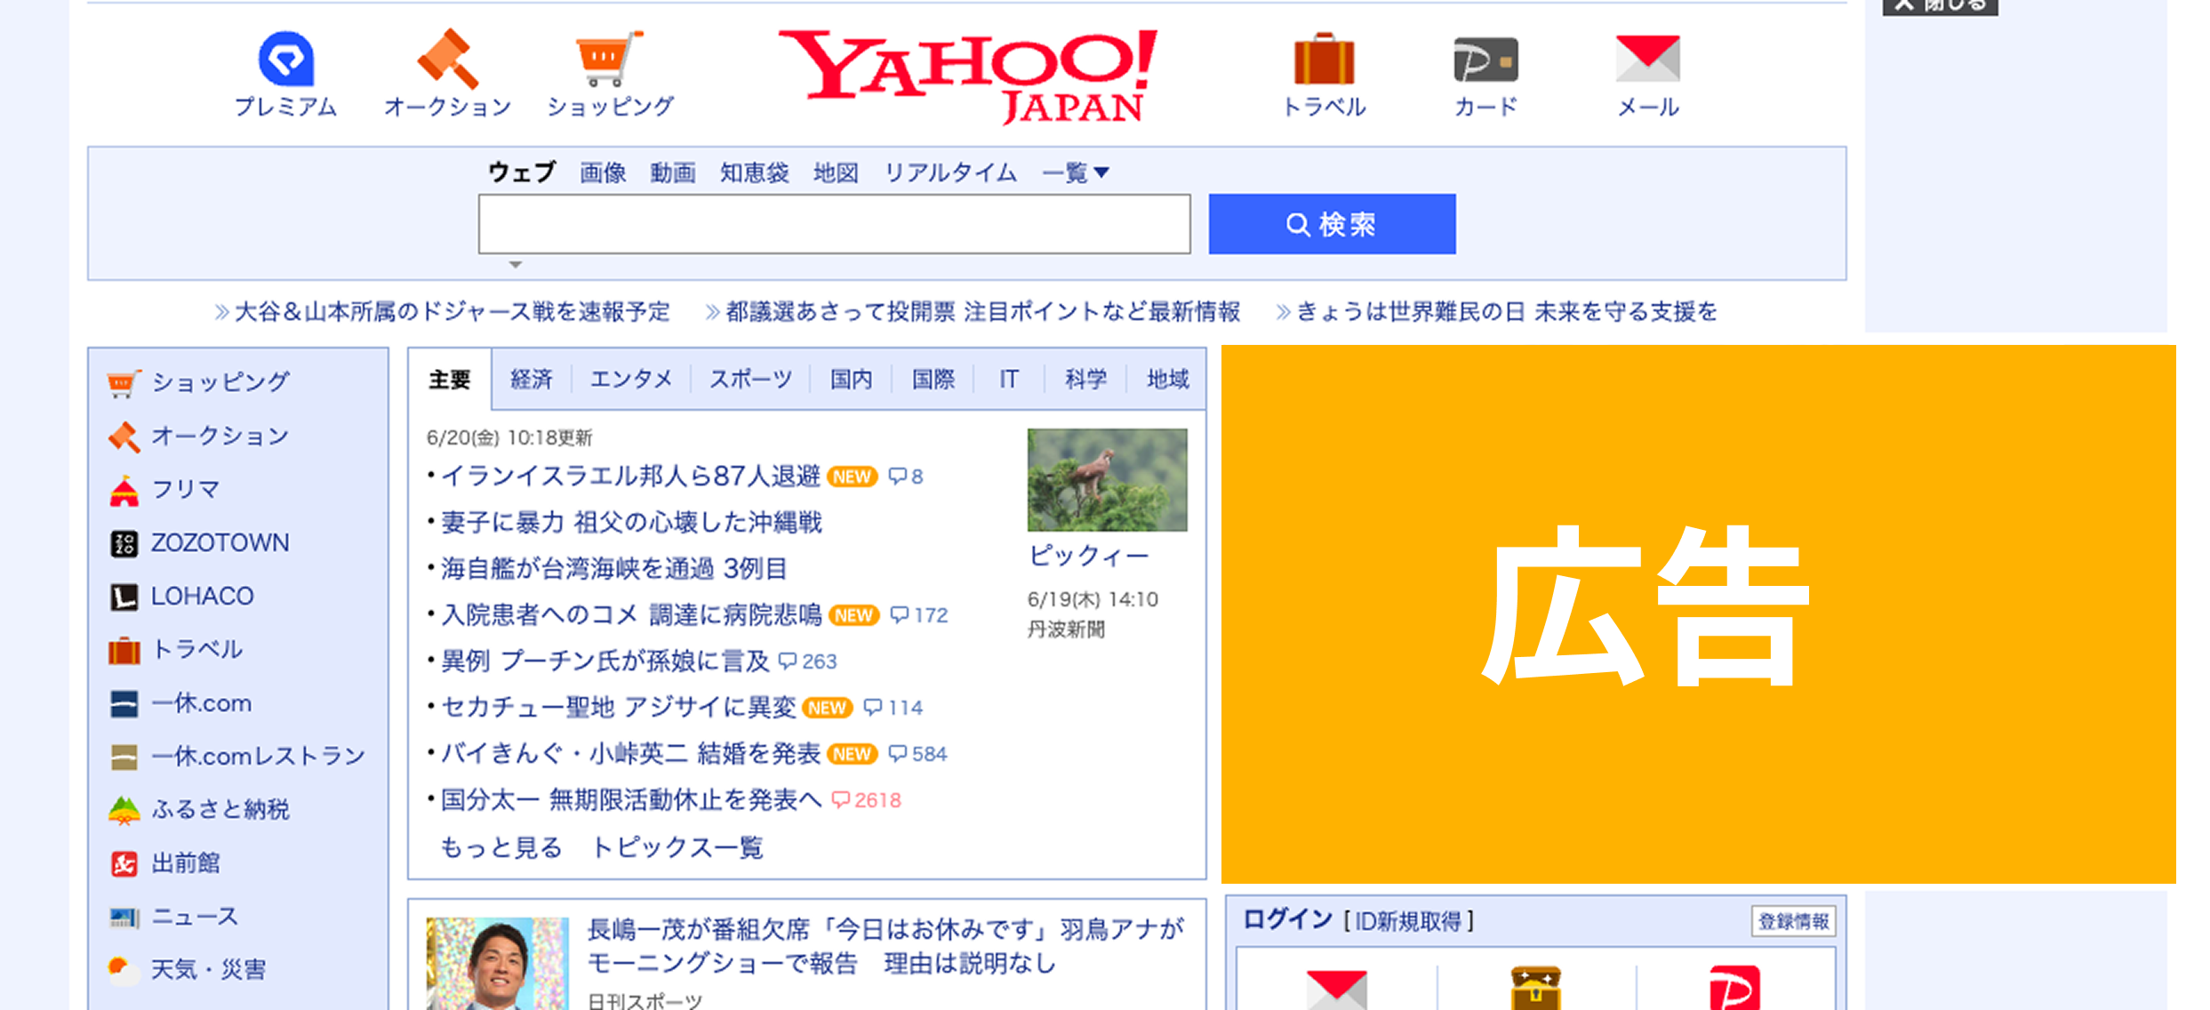Click the sidebar 一休.comレストラン icon

coord(124,757)
